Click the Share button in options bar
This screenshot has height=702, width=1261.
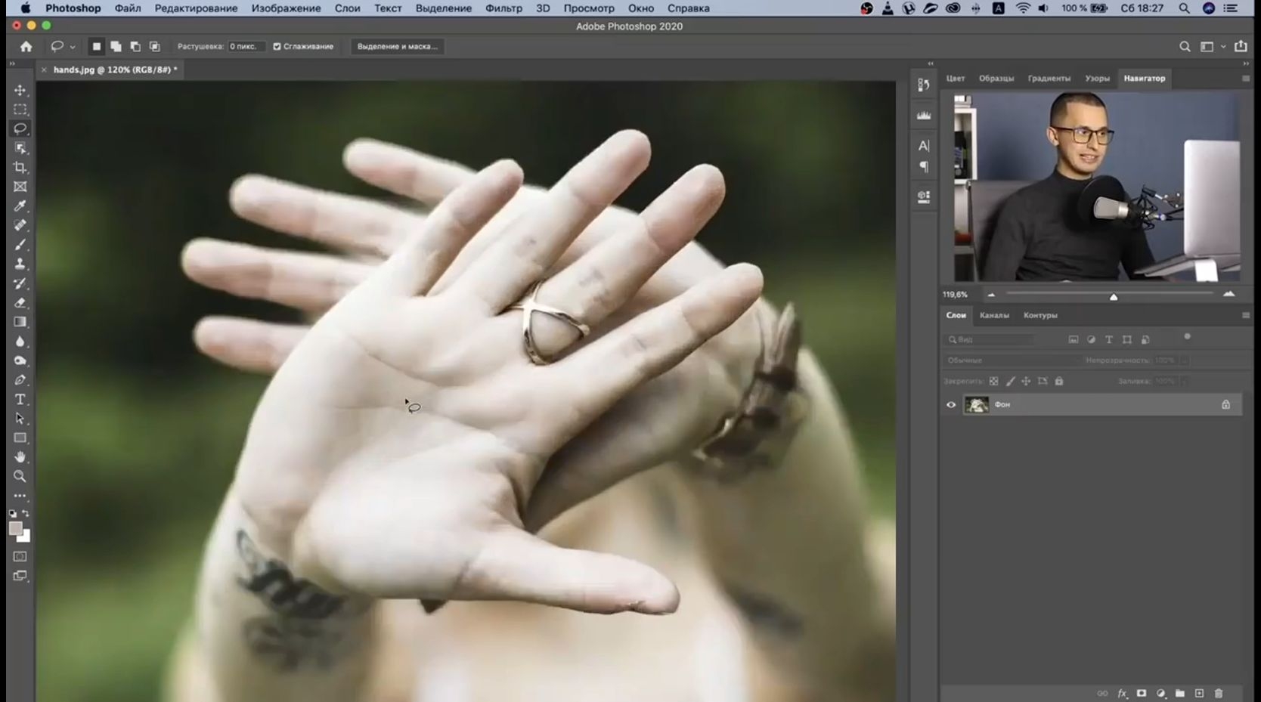click(x=1241, y=47)
